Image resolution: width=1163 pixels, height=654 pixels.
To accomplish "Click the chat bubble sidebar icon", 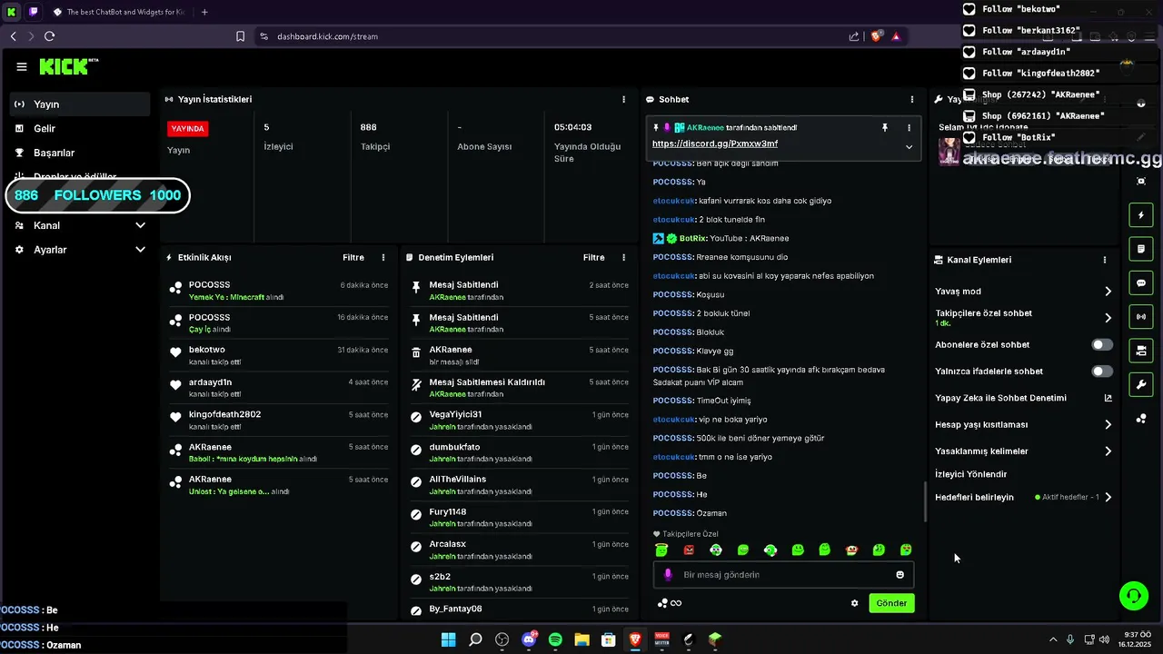I will tap(1141, 282).
